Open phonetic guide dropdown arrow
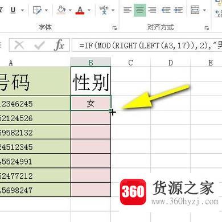222x222 pixels. [x=113, y=10]
